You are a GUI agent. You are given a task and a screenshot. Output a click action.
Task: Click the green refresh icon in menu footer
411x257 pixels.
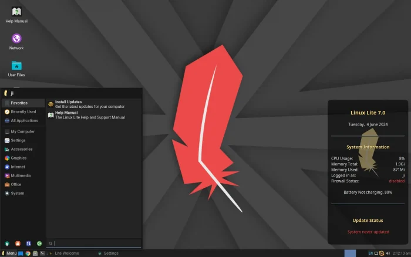point(39,243)
